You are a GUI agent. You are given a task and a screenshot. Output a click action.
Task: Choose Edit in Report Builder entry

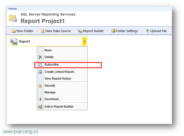(59, 107)
